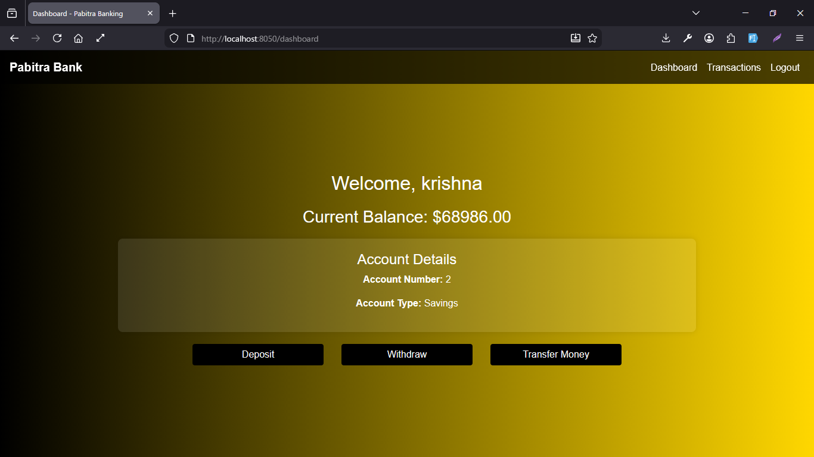Click the page info icon in the address bar
Viewport: 814px width, 457px height.
coord(191,38)
